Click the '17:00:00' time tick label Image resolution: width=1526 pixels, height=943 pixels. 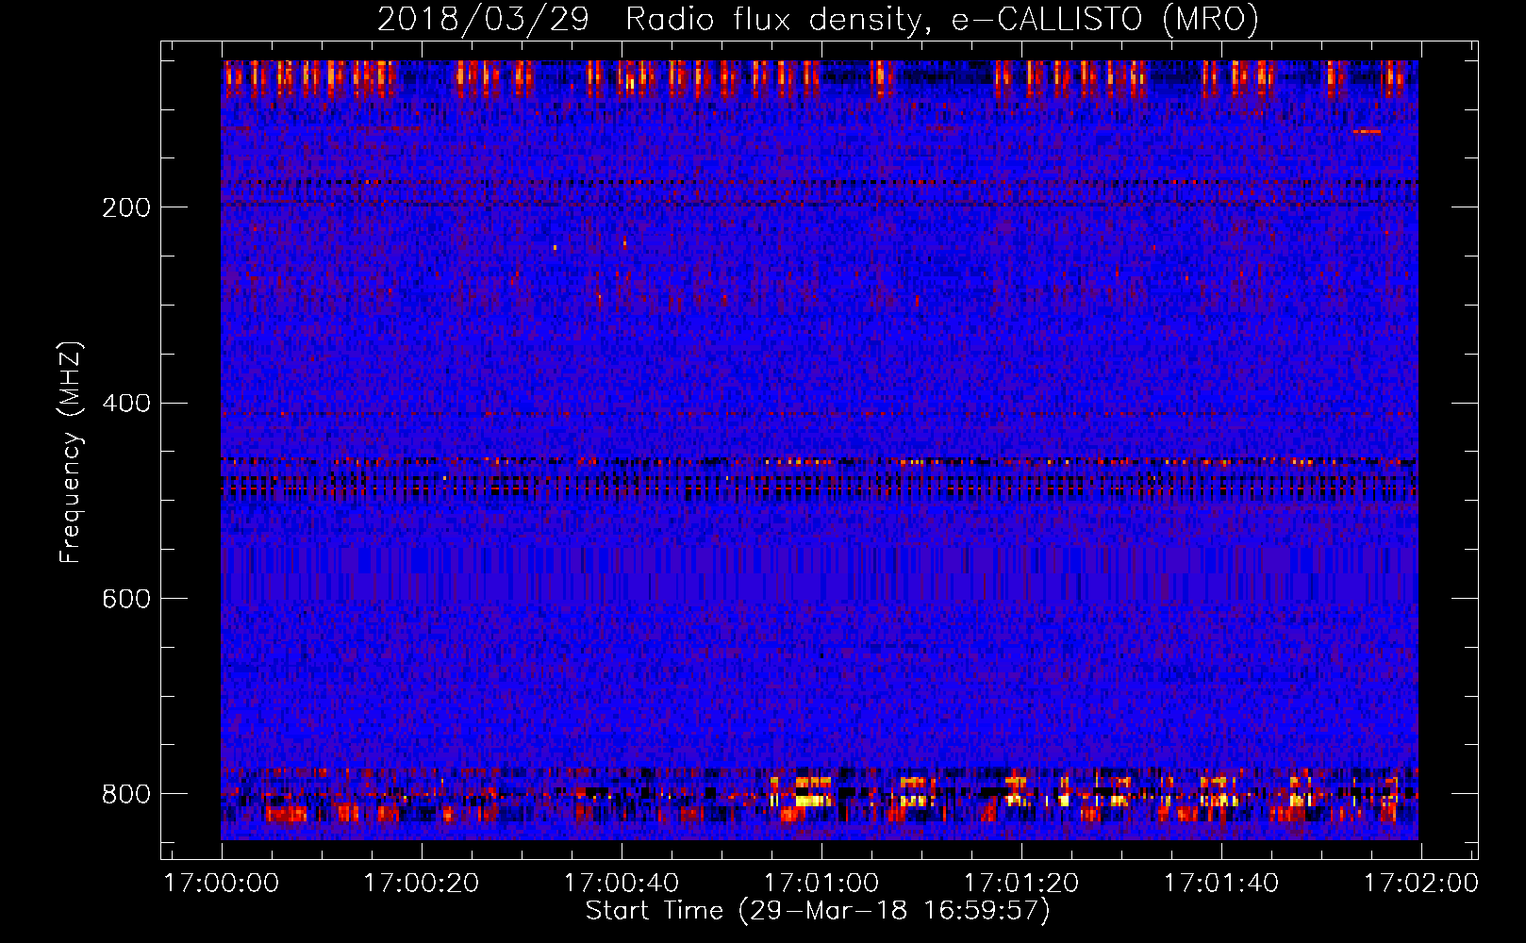(x=222, y=884)
